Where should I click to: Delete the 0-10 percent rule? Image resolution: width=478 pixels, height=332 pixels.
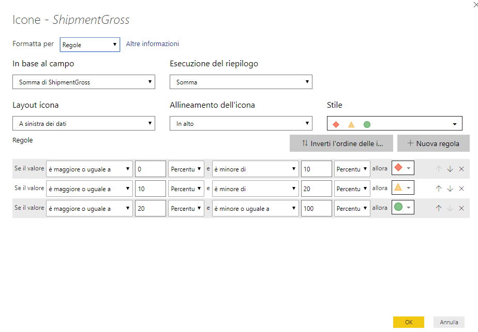point(461,169)
